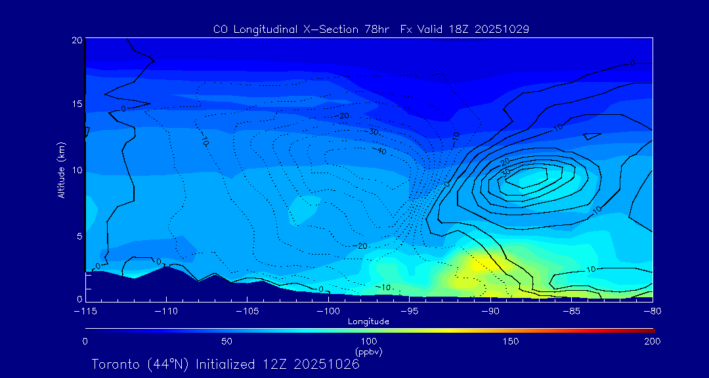This screenshot has width=709, height=378.
Task: Click the 5 km altitude tick label
Action: pyautogui.click(x=78, y=235)
